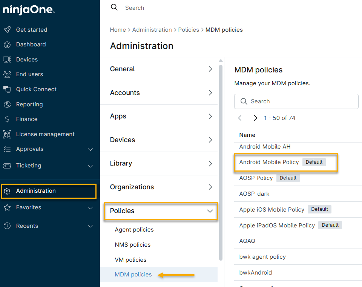This screenshot has width=362, height=287.
Task: Click Administration in the breadcrumb
Action: pos(152,30)
